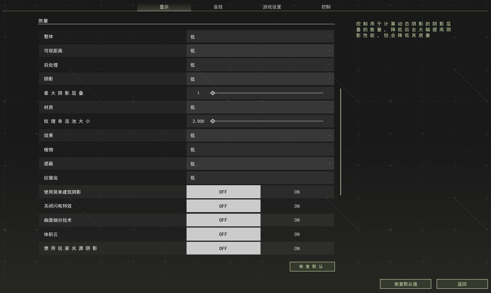
Task: Enable 曲面细分技术 with ON
Action: [x=297, y=220]
